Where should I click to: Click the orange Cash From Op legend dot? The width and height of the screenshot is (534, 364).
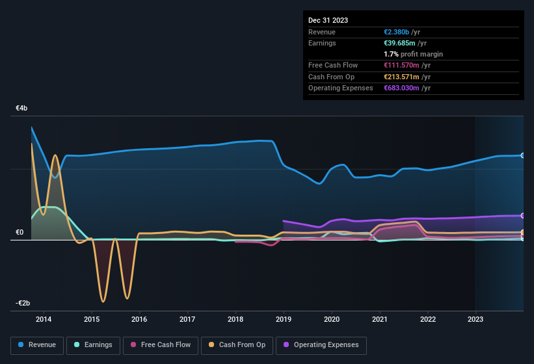211,344
